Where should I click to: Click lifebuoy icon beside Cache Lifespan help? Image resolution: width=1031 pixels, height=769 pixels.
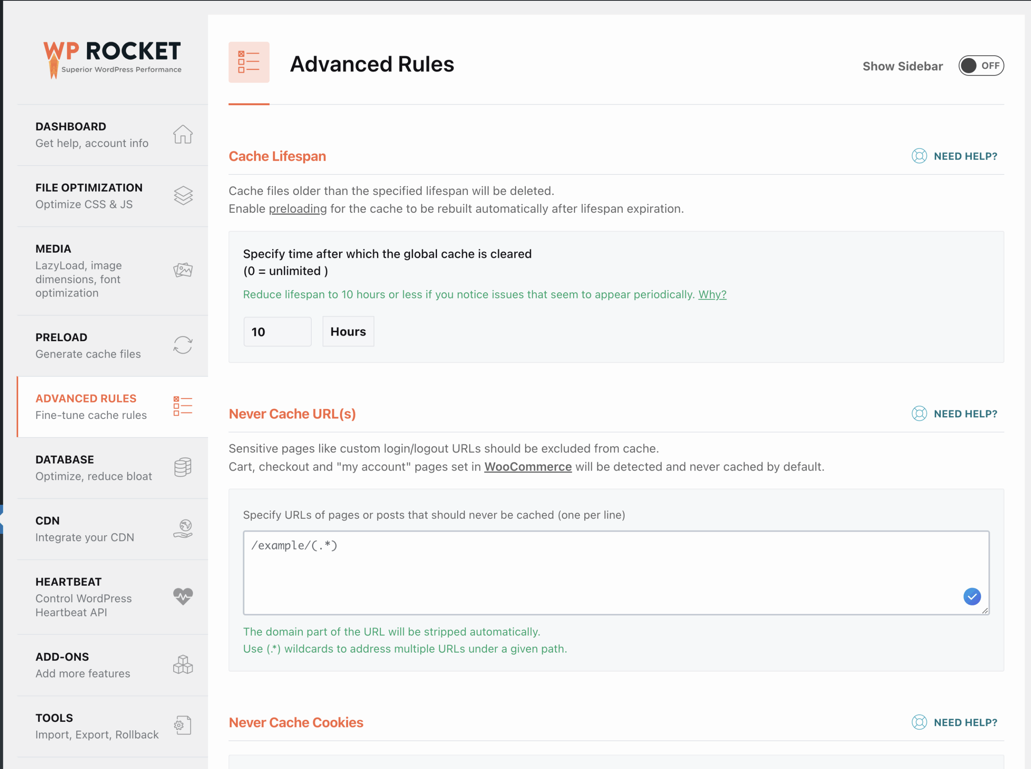tap(919, 156)
